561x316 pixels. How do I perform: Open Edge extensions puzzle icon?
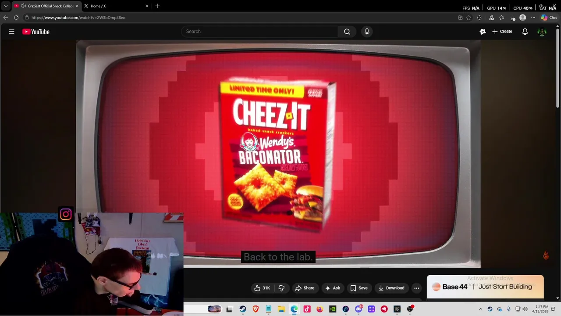coord(479,18)
